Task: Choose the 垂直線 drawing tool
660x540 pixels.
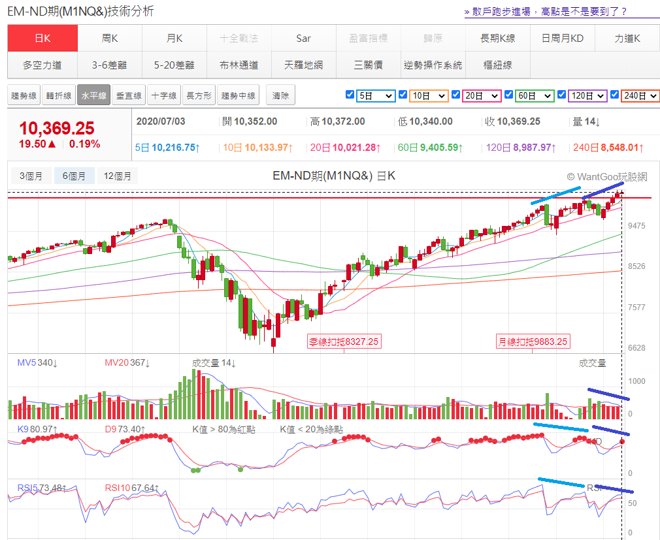Action: pyautogui.click(x=128, y=95)
